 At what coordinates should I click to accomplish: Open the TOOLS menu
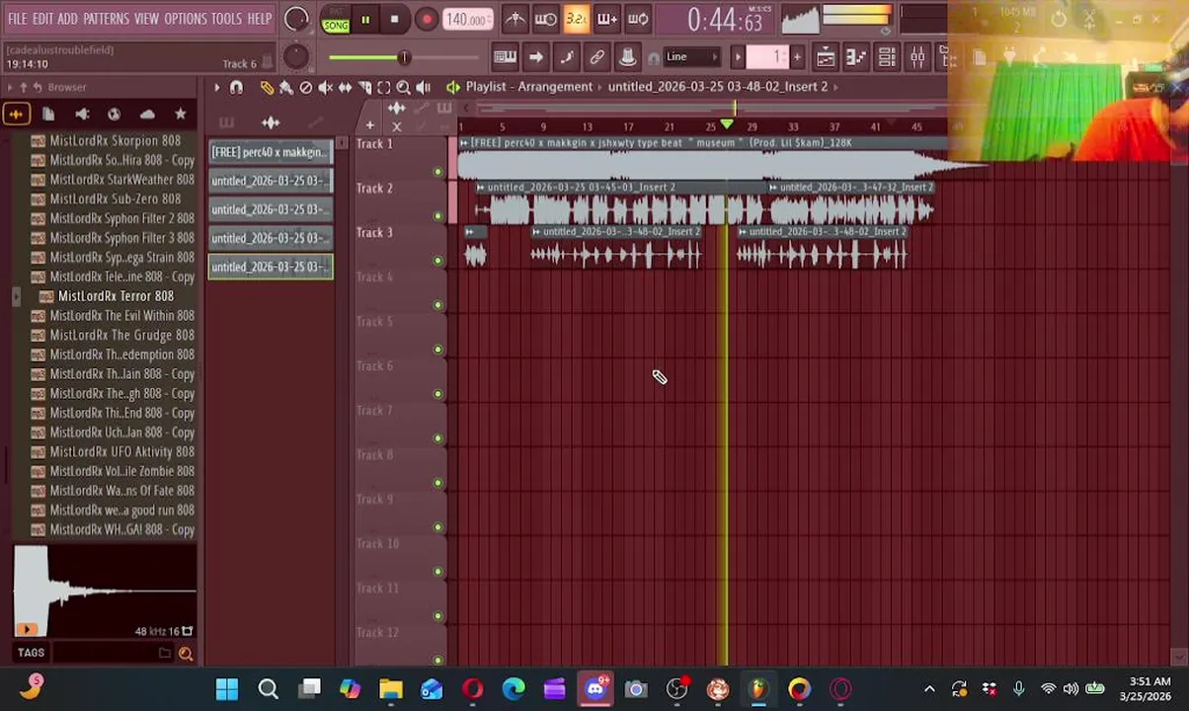point(226,19)
